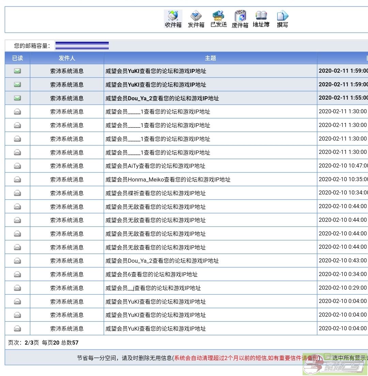
Task: Open the 威望会员AiTy查看 message subject
Action: tap(155, 166)
